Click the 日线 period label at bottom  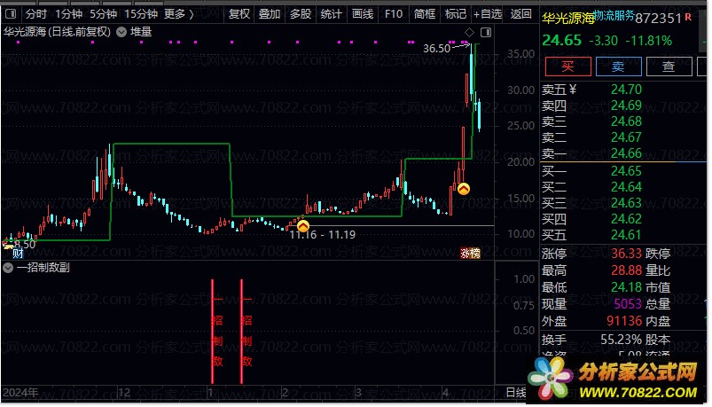coord(516,393)
